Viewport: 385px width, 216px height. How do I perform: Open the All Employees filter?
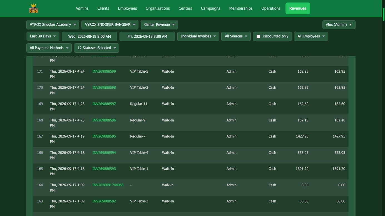[x=311, y=36]
